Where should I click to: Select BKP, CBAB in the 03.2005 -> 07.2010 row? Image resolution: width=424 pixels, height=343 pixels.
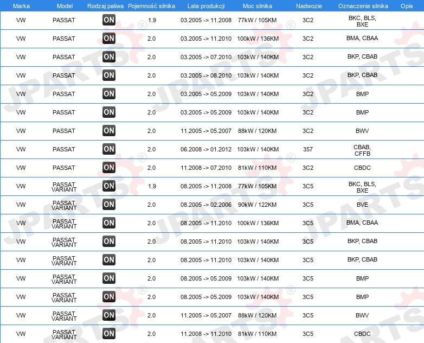[x=362, y=56]
